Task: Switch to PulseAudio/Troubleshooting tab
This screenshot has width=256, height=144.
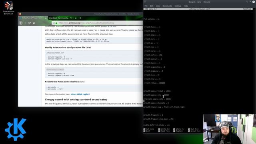Action: coord(33,18)
